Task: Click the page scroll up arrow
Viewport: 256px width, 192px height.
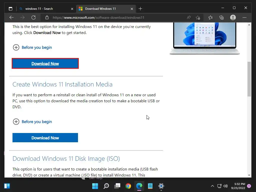Action: (x=249, y=25)
